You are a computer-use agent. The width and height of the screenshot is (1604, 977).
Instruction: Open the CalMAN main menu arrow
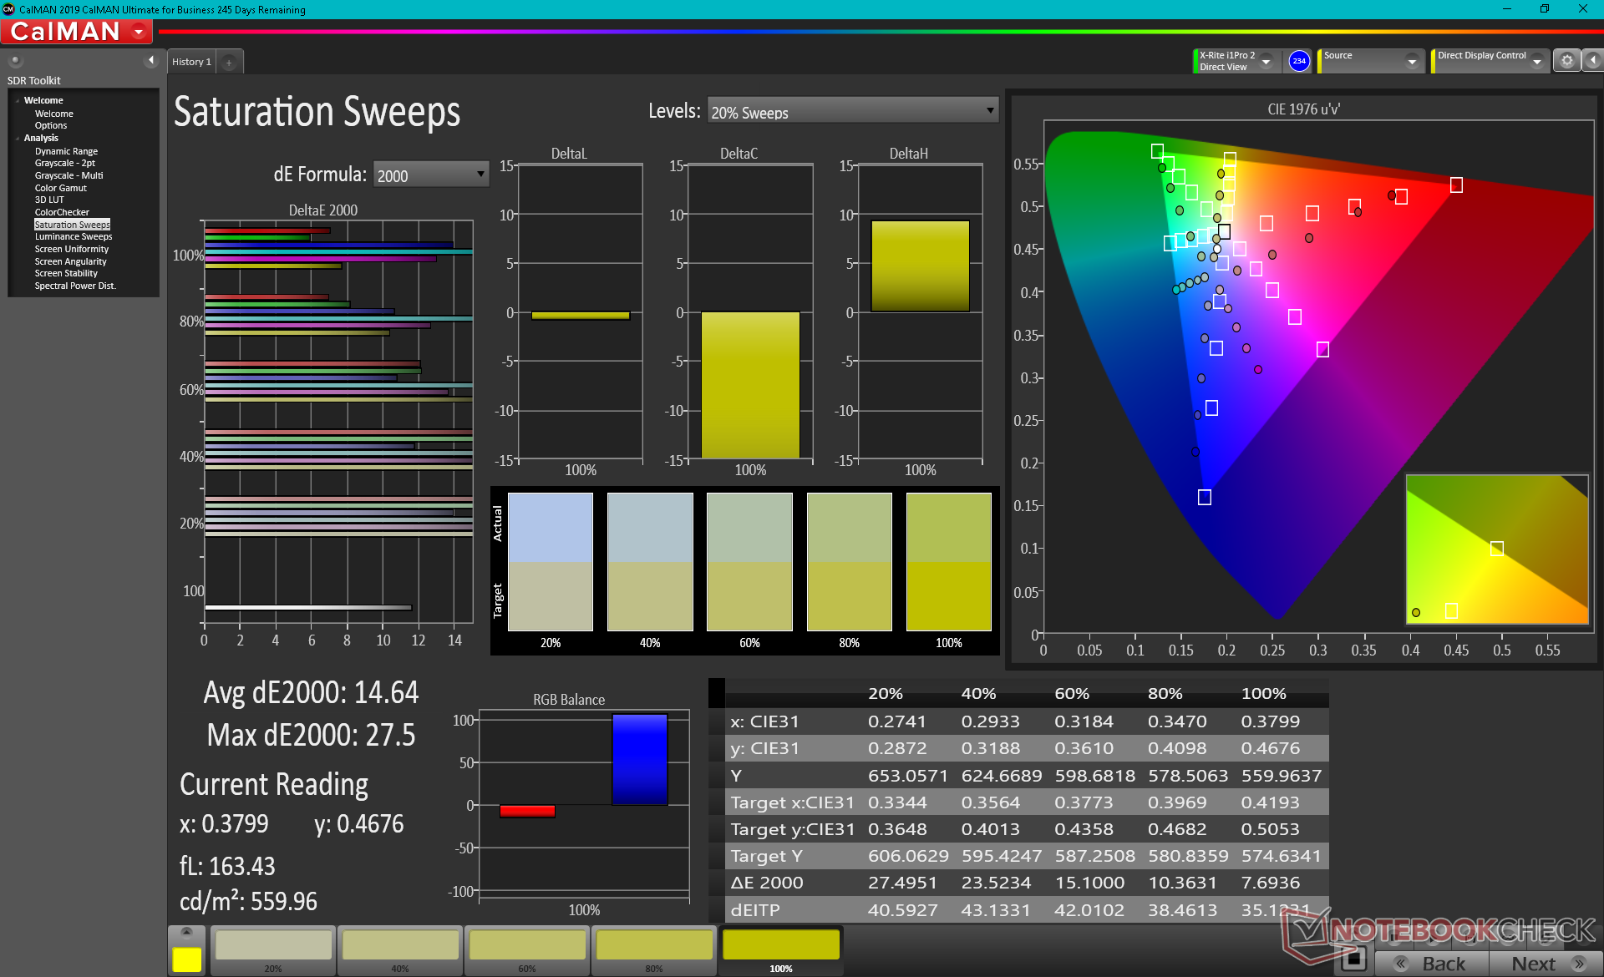(139, 33)
